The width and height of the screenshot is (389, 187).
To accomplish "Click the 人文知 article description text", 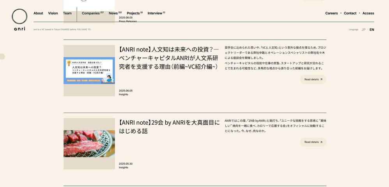I will (x=275, y=58).
